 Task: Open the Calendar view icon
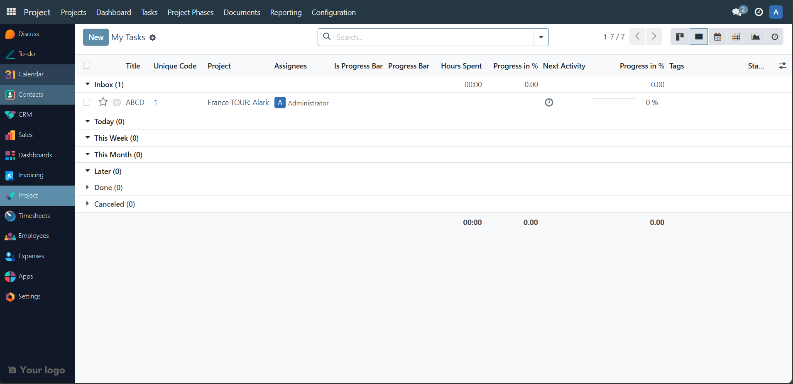click(x=717, y=37)
